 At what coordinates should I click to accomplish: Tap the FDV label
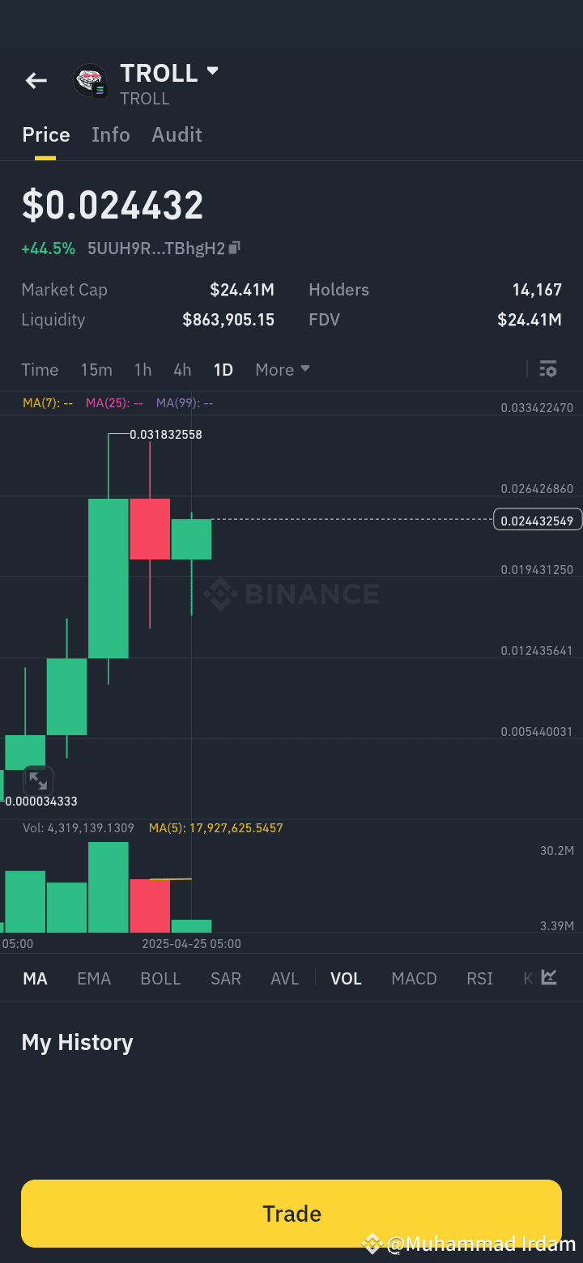pos(324,320)
